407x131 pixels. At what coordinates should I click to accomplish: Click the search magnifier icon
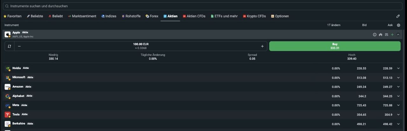pyautogui.click(x=7, y=6)
